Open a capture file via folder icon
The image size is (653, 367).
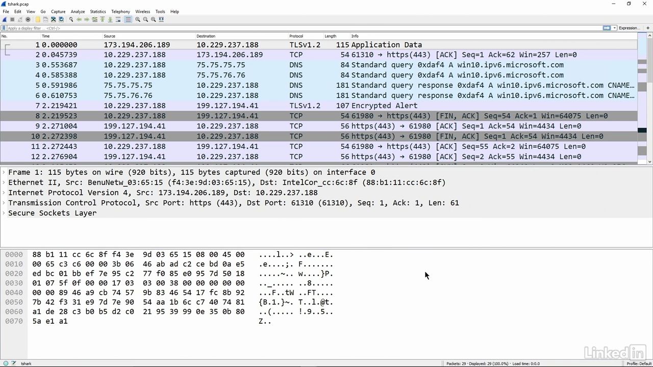pos(38,19)
